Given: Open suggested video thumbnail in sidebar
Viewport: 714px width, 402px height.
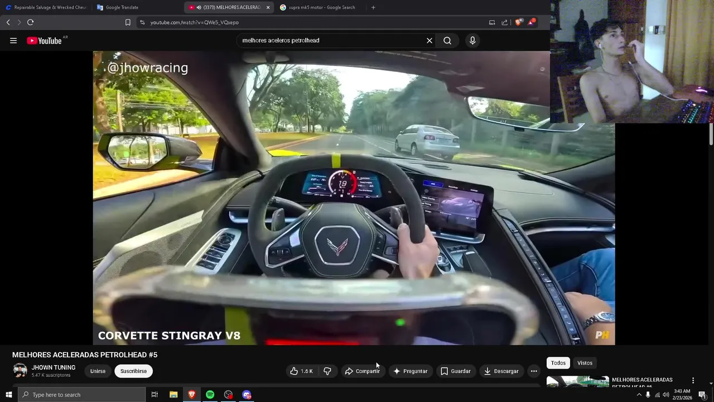Looking at the screenshot, I should (577, 382).
